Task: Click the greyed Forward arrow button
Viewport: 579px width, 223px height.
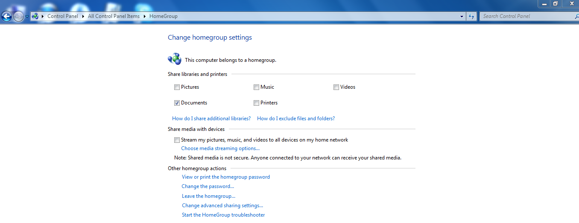Action: click(x=18, y=17)
